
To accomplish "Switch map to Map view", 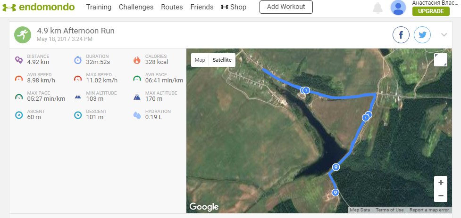I will click(x=200, y=60).
